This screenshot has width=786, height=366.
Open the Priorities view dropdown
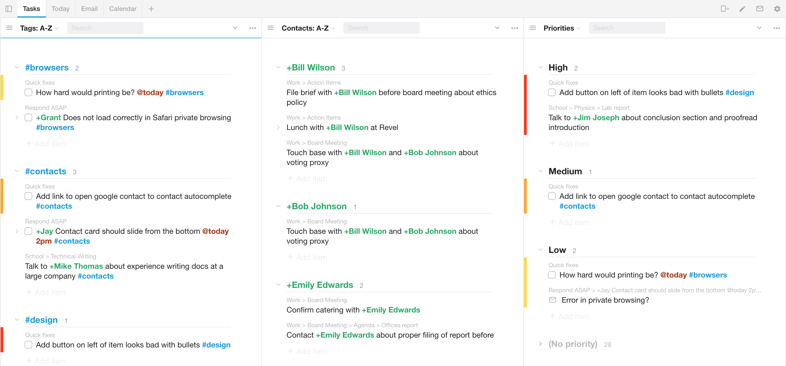point(562,28)
